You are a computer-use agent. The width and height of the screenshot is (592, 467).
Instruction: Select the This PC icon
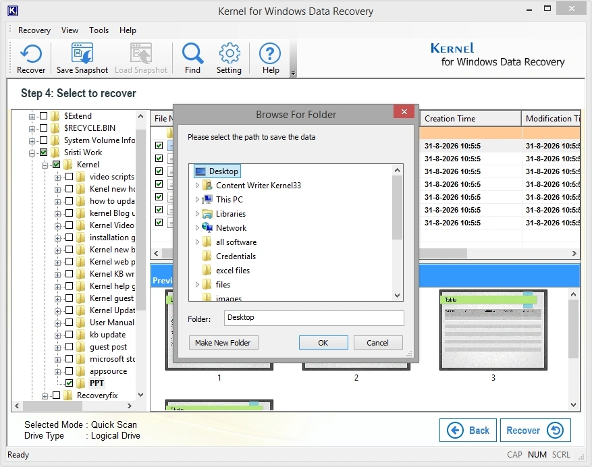(x=207, y=199)
